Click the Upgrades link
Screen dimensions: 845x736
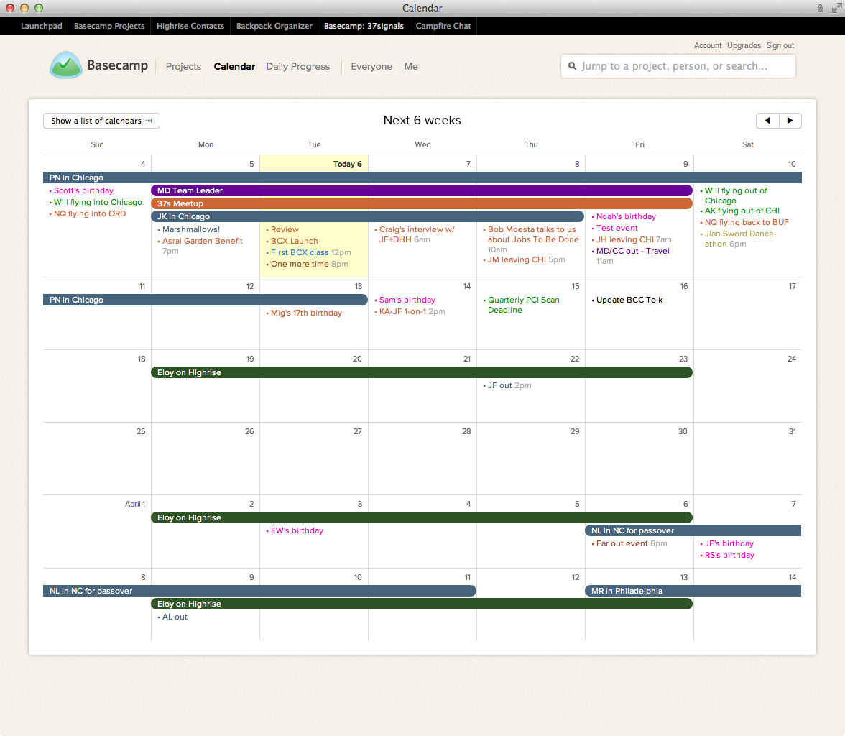(x=744, y=46)
